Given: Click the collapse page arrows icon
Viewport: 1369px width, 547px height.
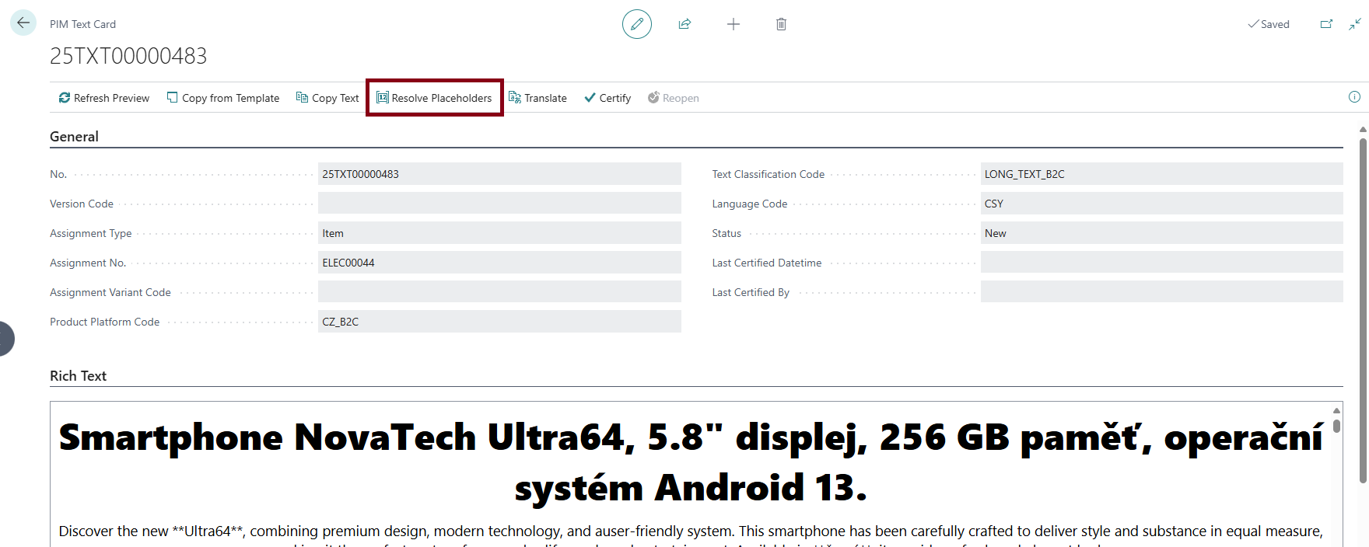Looking at the screenshot, I should click(x=1355, y=24).
